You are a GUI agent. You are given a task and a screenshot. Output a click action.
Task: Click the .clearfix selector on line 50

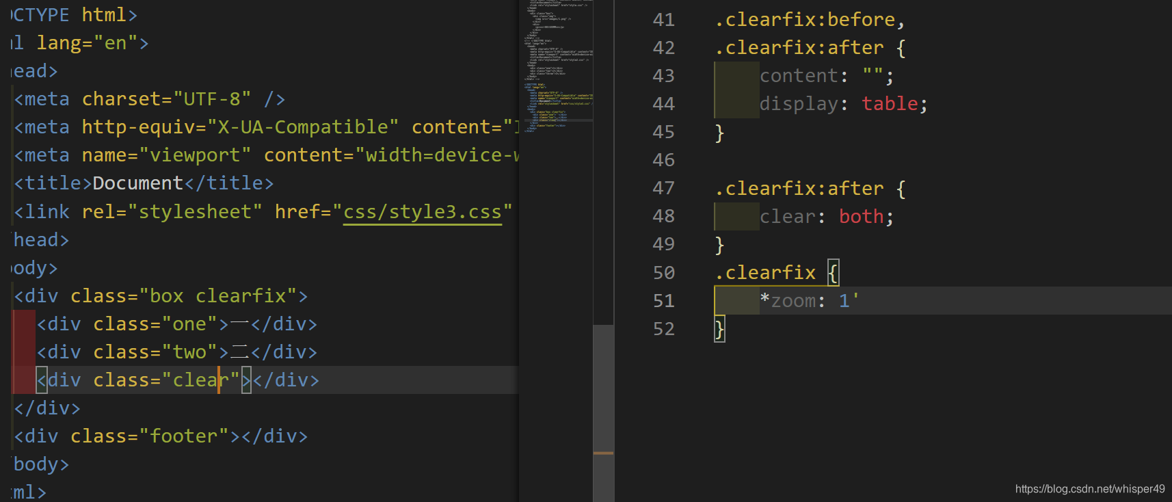[x=765, y=273]
